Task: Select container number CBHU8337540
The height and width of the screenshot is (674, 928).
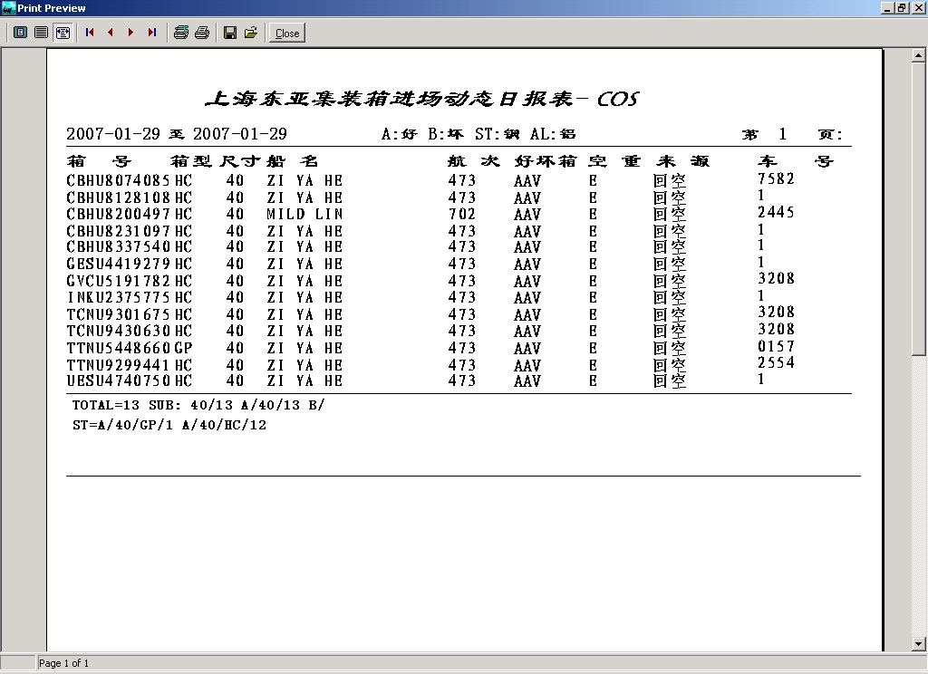Action: [119, 246]
